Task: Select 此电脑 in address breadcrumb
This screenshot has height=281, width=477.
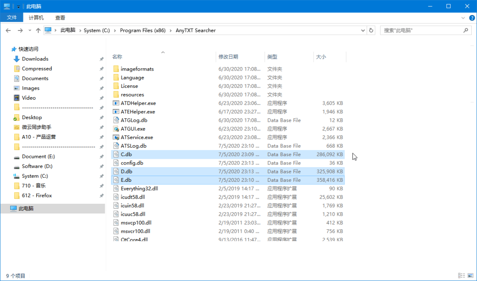Action: point(68,30)
